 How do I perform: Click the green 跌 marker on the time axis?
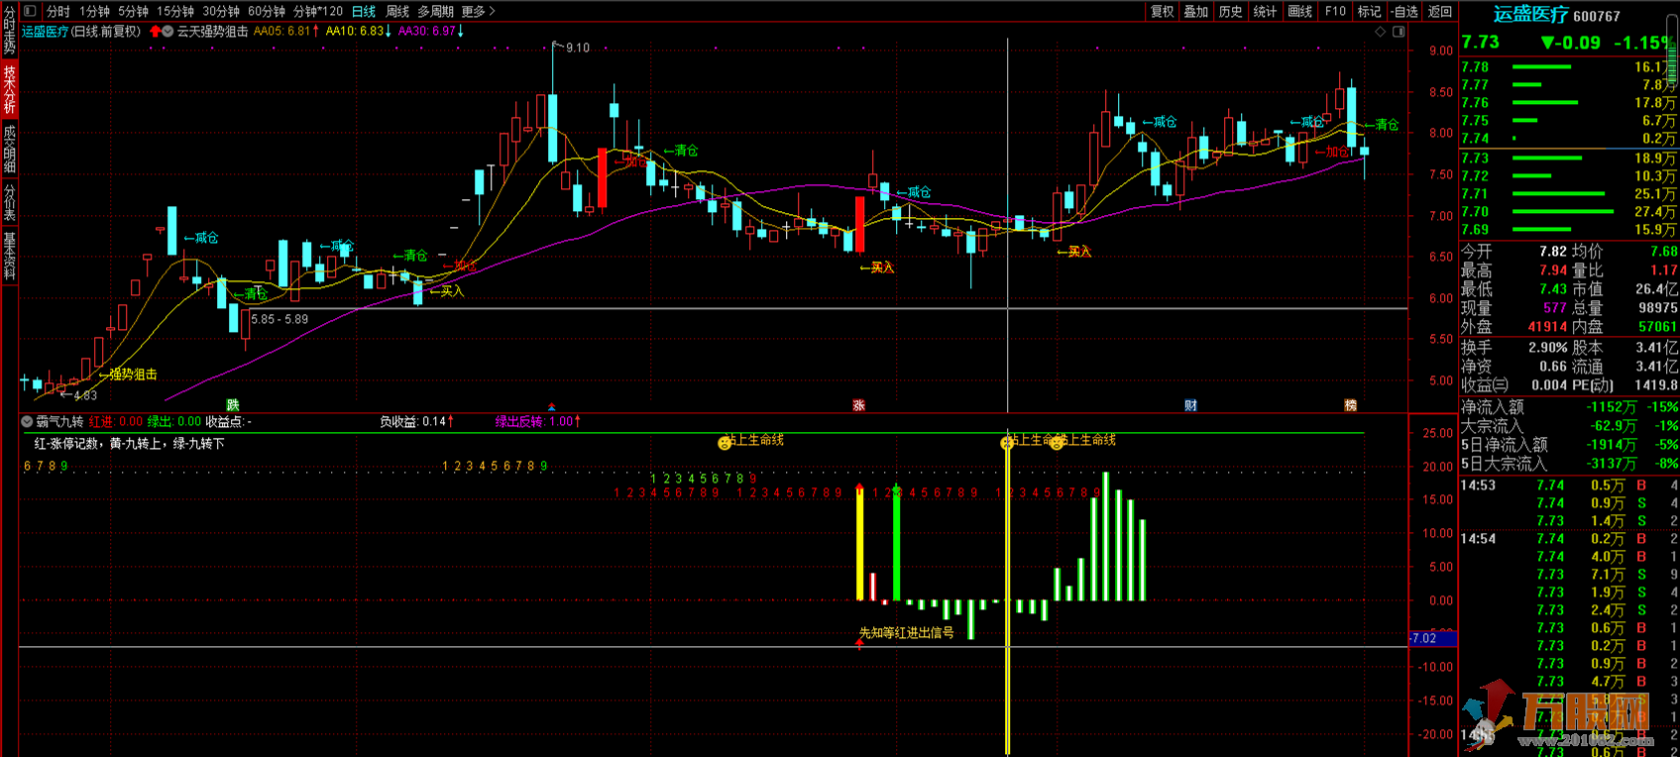233,405
